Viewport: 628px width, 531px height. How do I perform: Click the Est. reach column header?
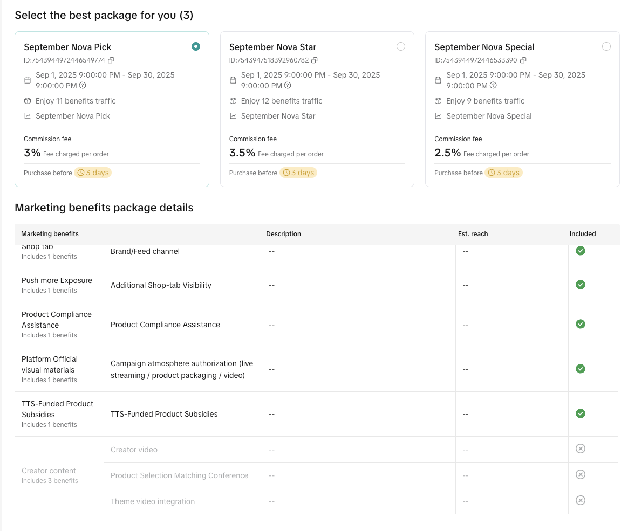coord(473,234)
